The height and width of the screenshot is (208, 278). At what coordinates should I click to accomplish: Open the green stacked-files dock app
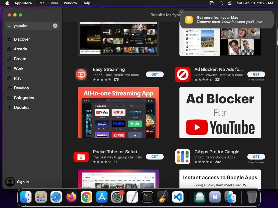tap(200, 197)
